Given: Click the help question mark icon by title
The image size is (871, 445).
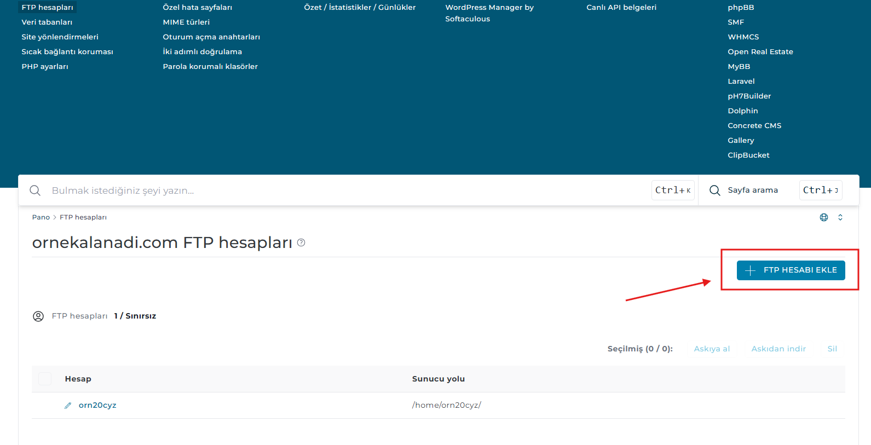Looking at the screenshot, I should pos(301,242).
